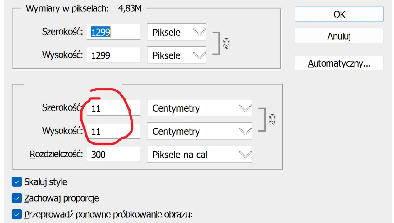Viewport: 394px width, 223px height.
Task: Open Centymetry dropdown for document Wysokość
Action: click(199, 131)
